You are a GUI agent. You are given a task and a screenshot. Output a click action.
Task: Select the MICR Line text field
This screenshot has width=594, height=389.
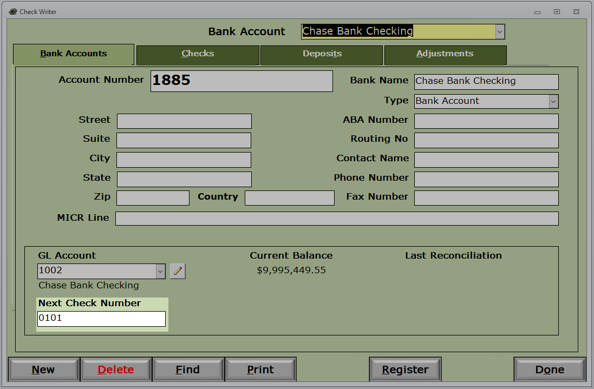pos(337,219)
